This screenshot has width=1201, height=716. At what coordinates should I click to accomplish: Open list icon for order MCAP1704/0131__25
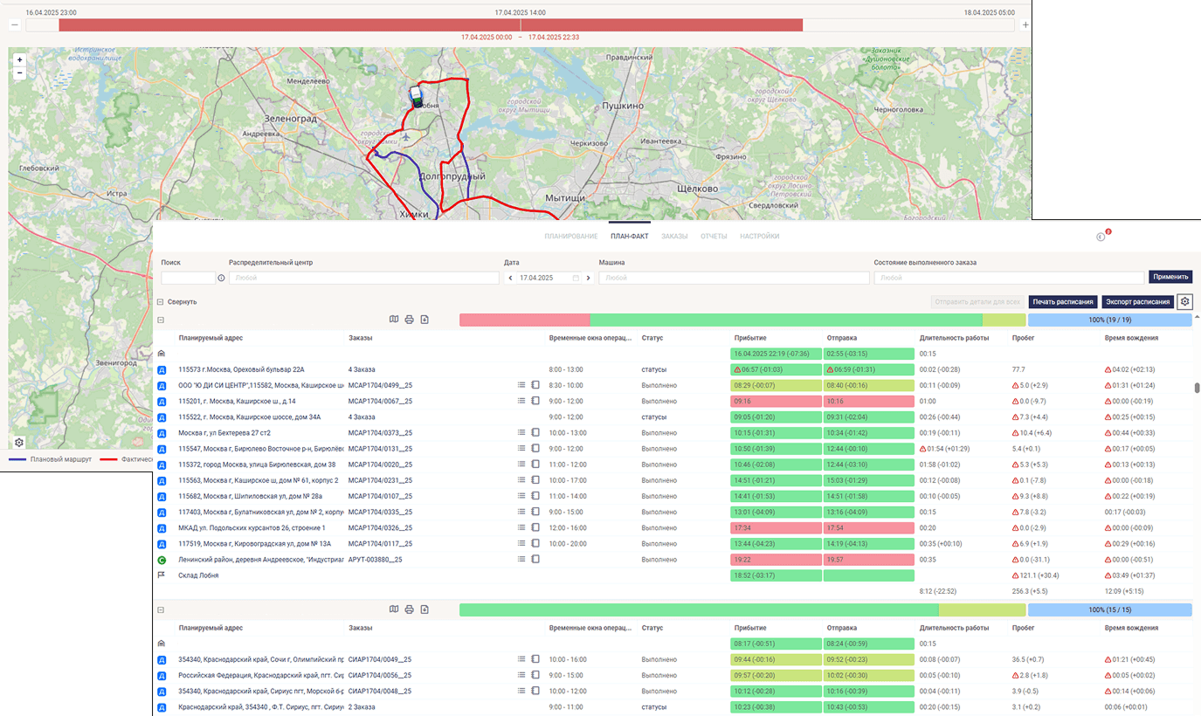[x=521, y=448]
